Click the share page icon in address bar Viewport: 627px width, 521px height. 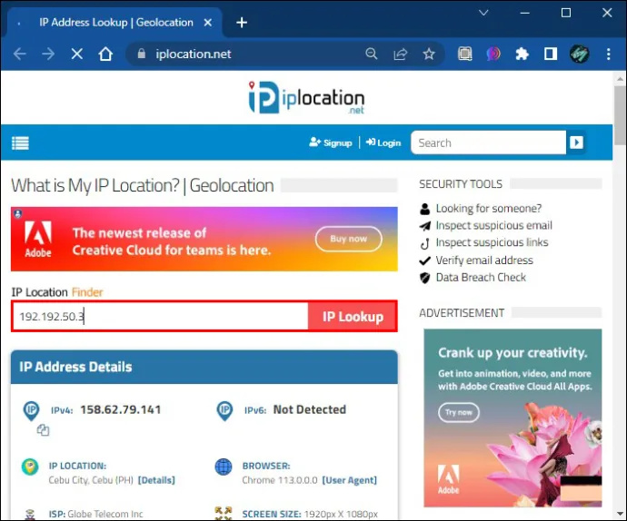click(400, 54)
